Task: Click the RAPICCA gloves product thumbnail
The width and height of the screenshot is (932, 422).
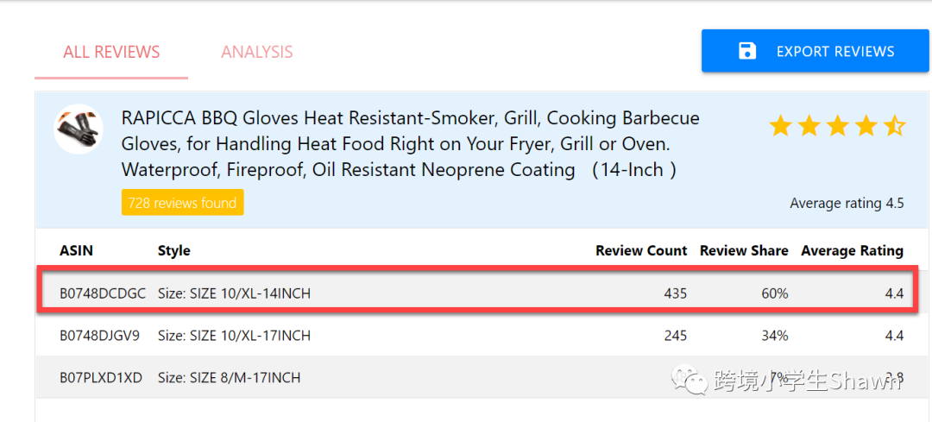Action: point(79,130)
